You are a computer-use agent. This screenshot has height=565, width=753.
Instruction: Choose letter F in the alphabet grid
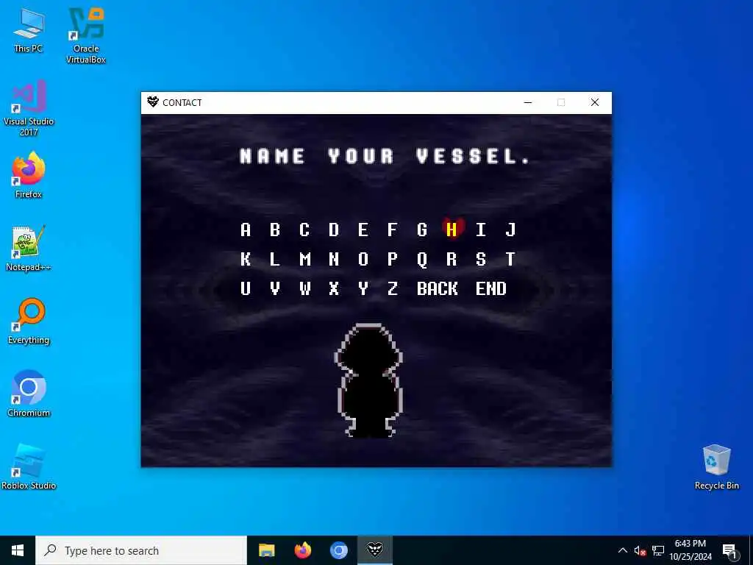coord(393,230)
